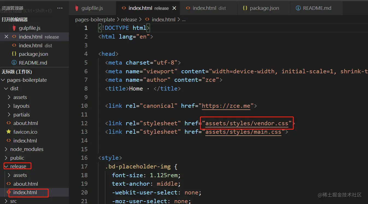Click the lang="en" attribute on line 2
Viewport: 368px width, 204px height.
(x=134, y=37)
